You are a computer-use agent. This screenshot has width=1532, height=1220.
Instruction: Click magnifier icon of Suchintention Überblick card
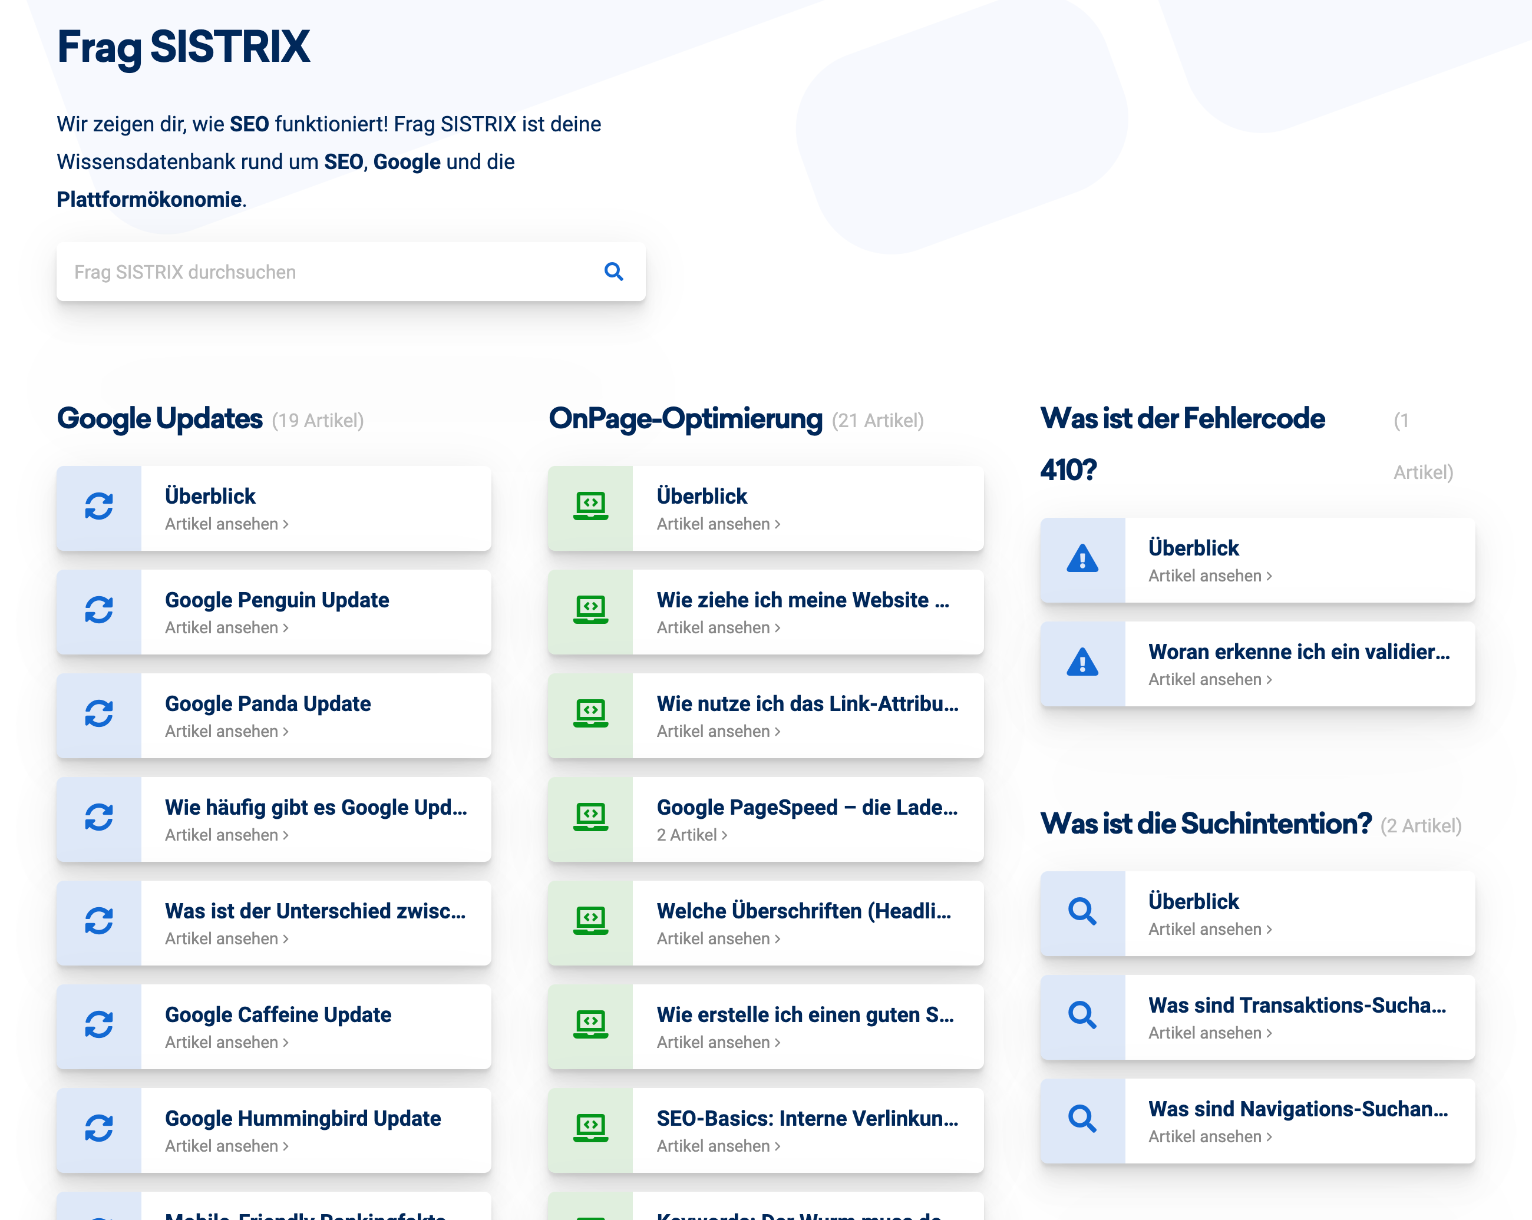click(1082, 912)
